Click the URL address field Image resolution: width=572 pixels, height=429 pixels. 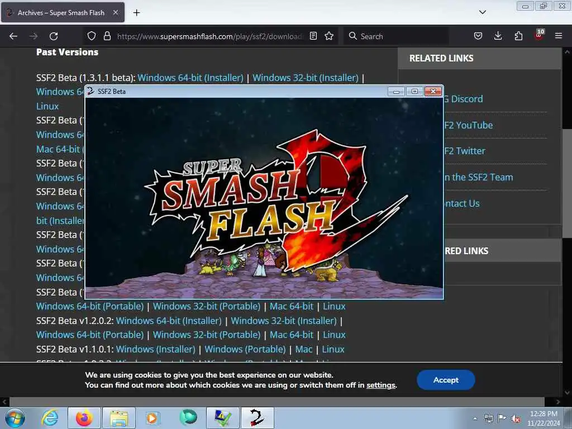click(210, 36)
